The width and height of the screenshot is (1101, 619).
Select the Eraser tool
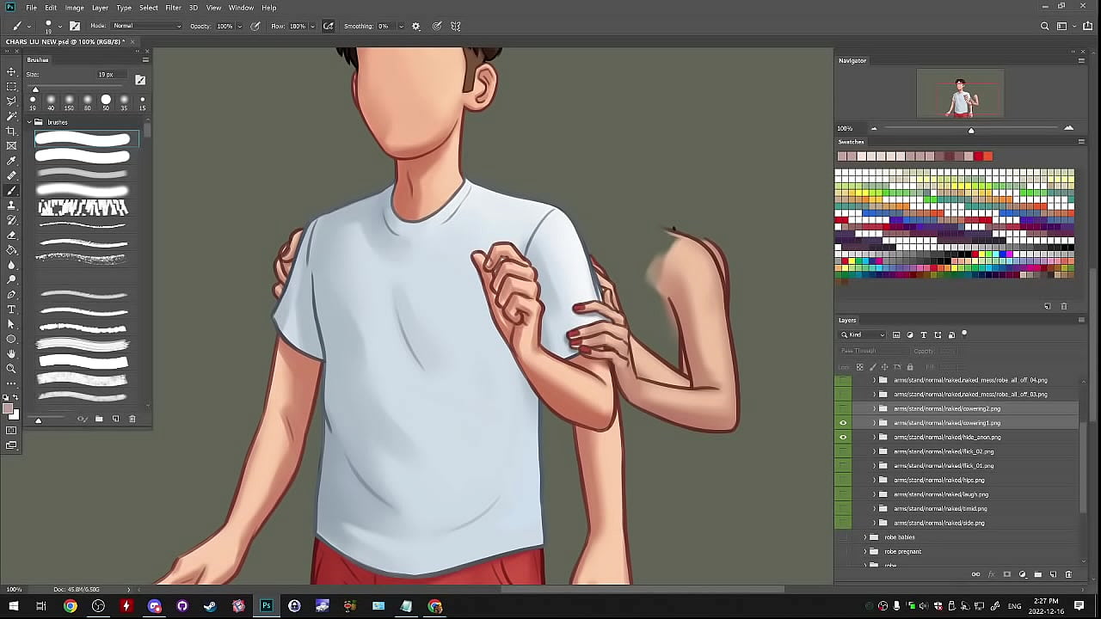point(11,235)
